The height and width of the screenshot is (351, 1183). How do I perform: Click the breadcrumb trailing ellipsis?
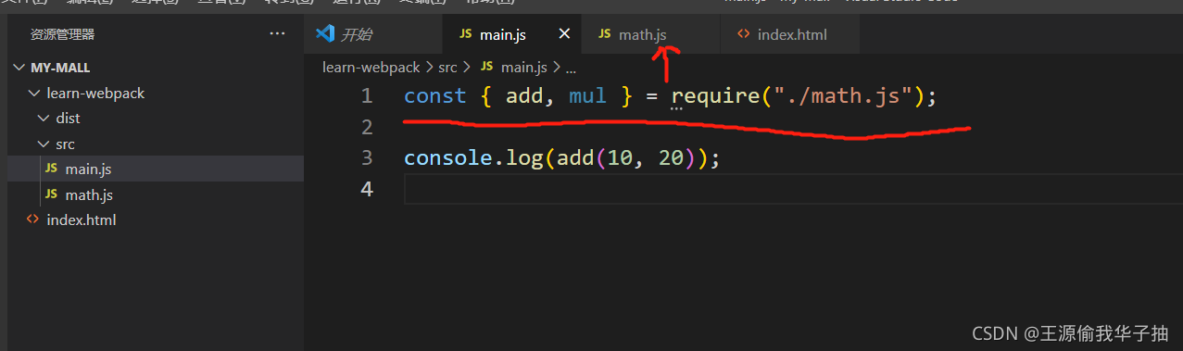pos(571,68)
